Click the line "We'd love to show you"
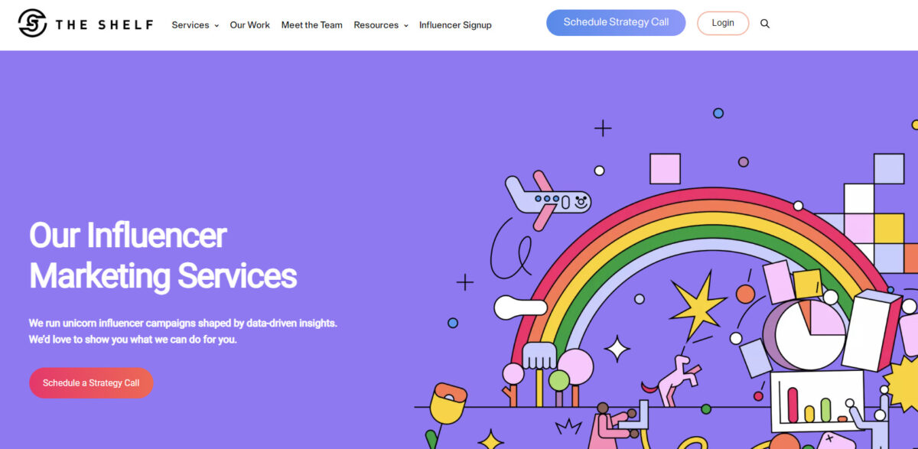This screenshot has width=918, height=449. (133, 339)
